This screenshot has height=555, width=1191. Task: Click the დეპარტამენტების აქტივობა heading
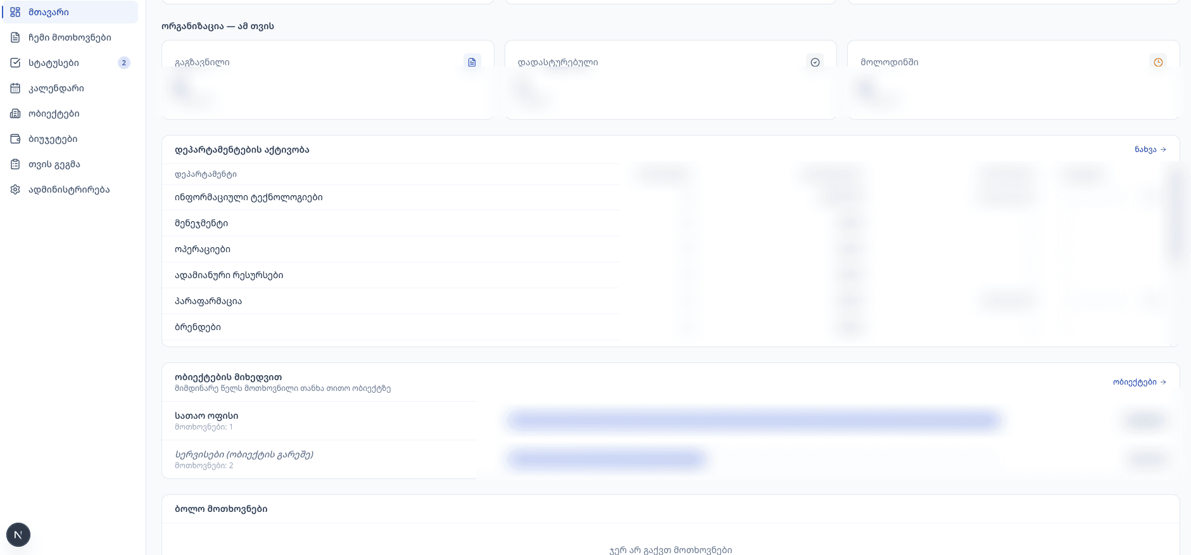242,150
